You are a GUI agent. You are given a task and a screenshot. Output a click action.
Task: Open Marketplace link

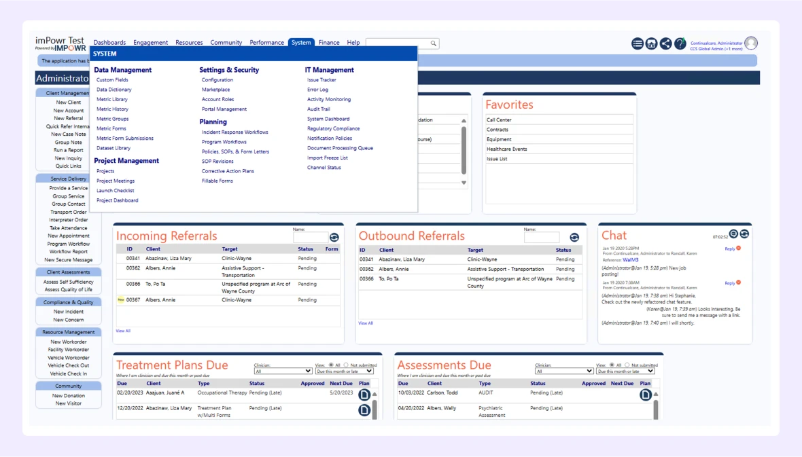pos(216,90)
